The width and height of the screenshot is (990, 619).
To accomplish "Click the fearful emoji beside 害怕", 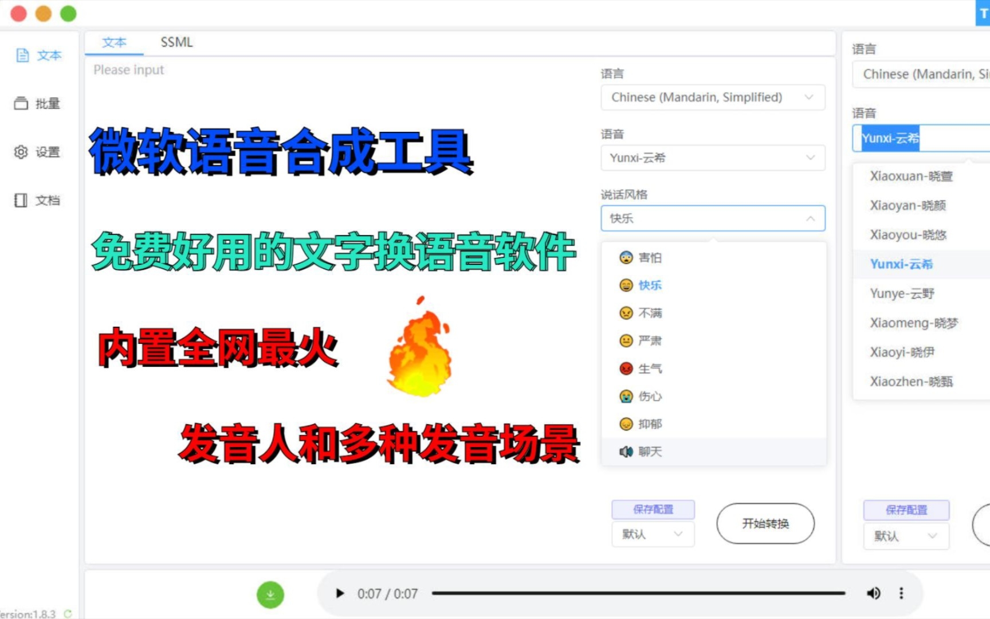I will coord(626,258).
